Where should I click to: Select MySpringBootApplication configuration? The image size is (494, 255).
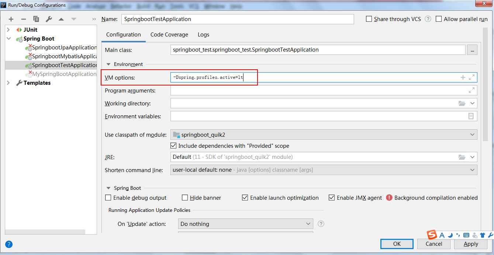61,74
